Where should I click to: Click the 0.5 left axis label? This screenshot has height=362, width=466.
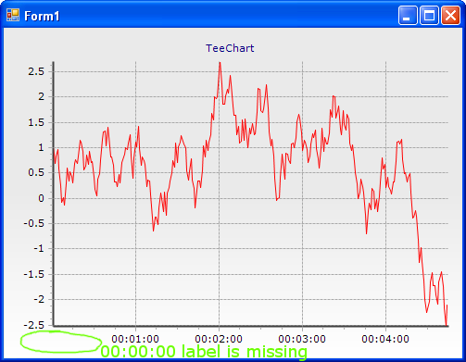[x=36, y=172]
